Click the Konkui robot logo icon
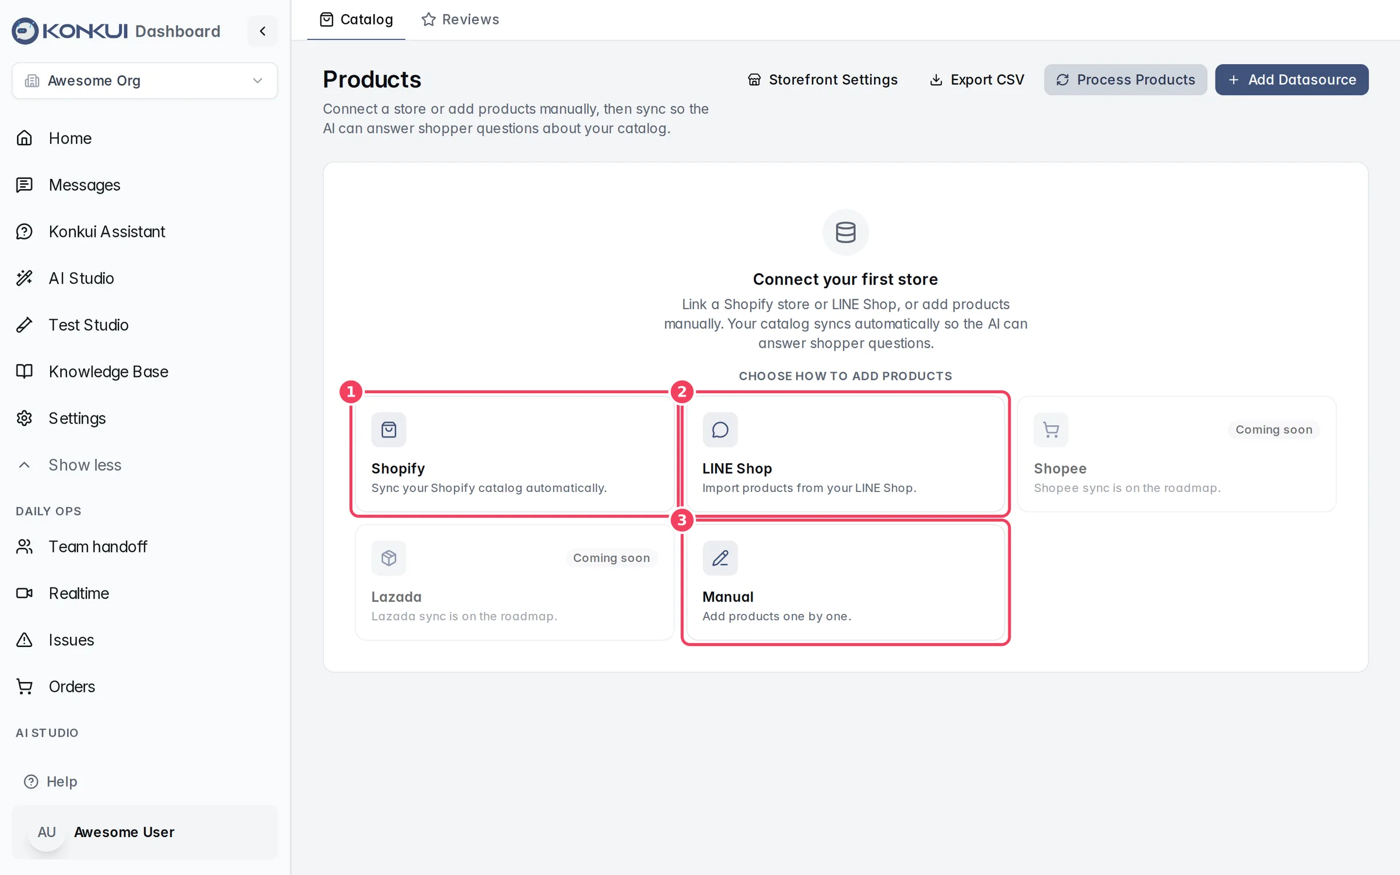 [x=25, y=31]
